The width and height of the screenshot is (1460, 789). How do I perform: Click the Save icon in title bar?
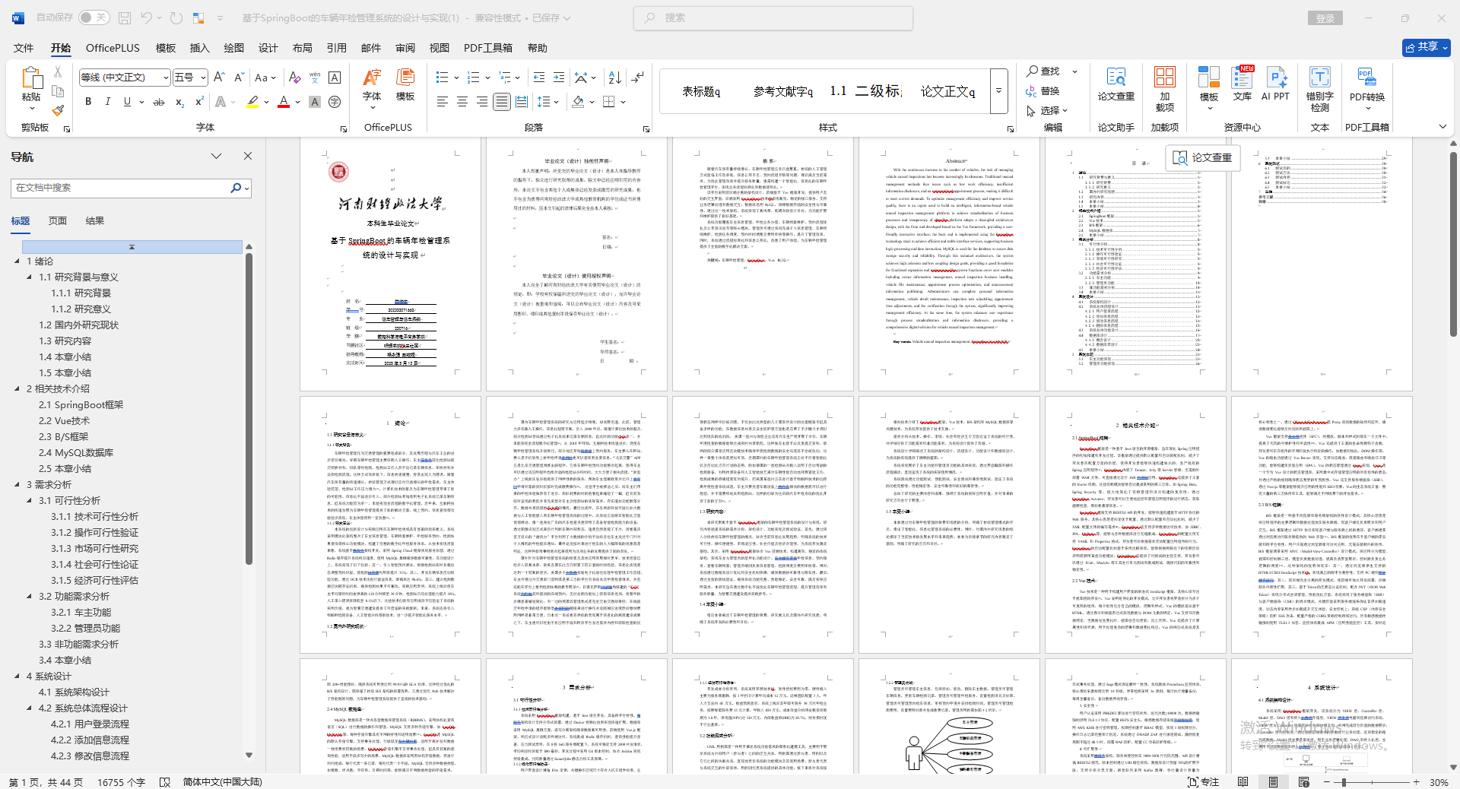[x=125, y=17]
